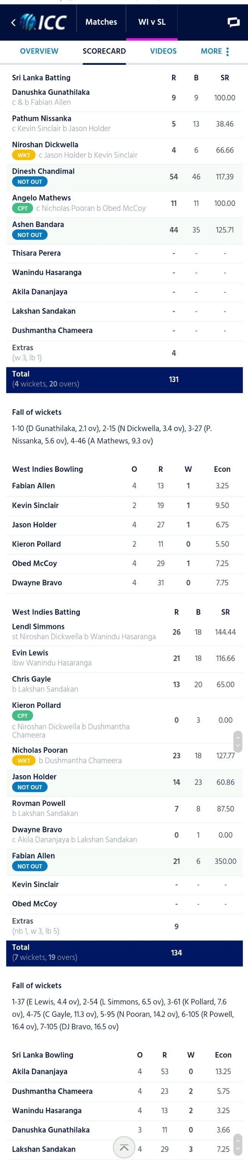Viewport: 248px width, 1171px height.
Task: Select the SCORECARD tab
Action: [104, 51]
